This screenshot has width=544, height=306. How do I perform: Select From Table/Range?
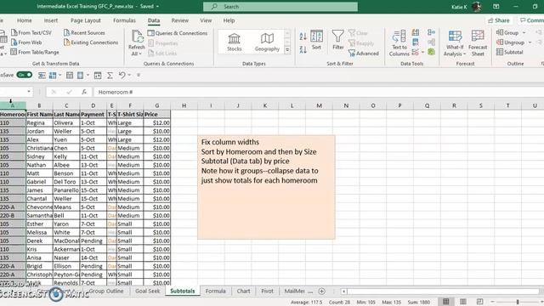(35, 52)
